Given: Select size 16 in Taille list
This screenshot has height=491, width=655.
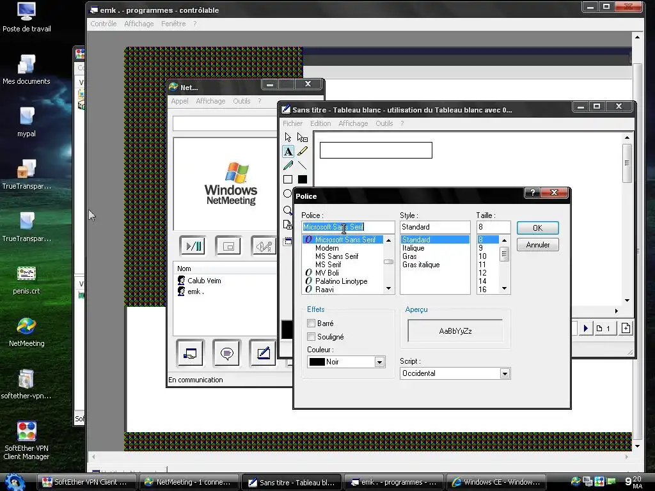Looking at the screenshot, I should coord(482,290).
